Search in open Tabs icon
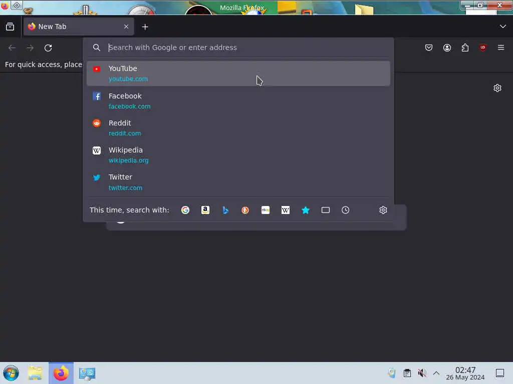The image size is (513, 384). tap(326, 210)
